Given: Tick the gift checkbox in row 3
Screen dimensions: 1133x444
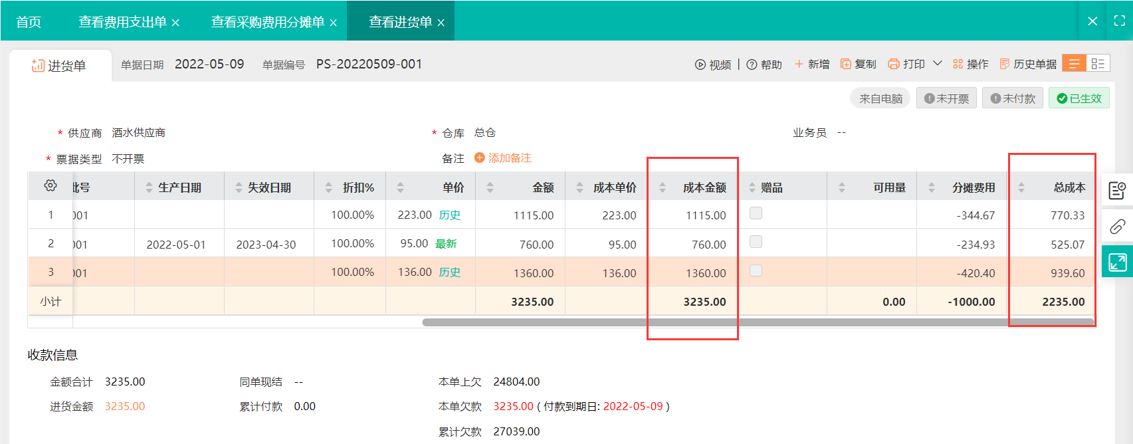Looking at the screenshot, I should [x=756, y=271].
